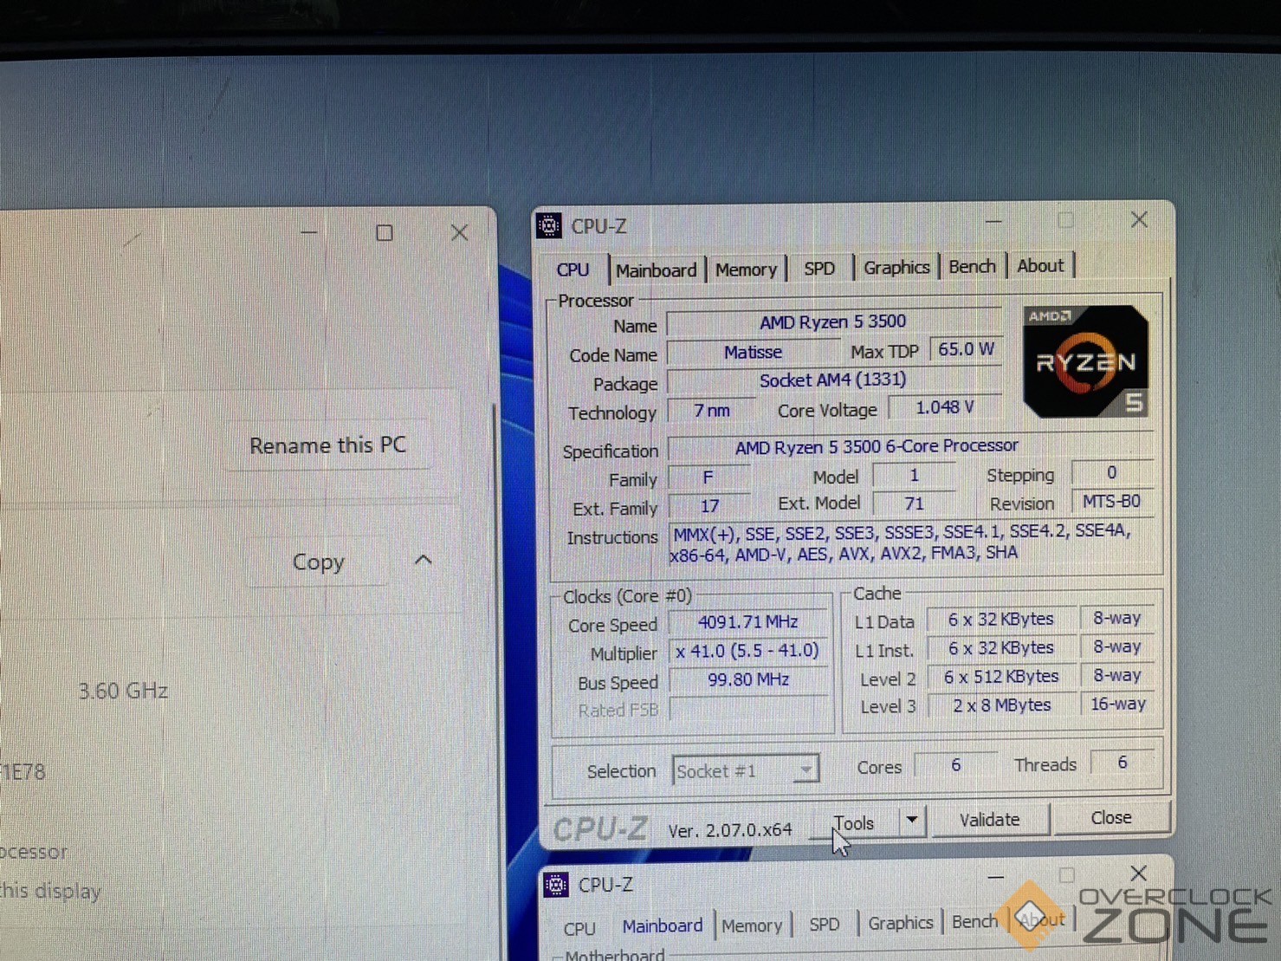Open the SPD tab in top CPU-Z window
Image resolution: width=1281 pixels, height=961 pixels.
pos(819,269)
